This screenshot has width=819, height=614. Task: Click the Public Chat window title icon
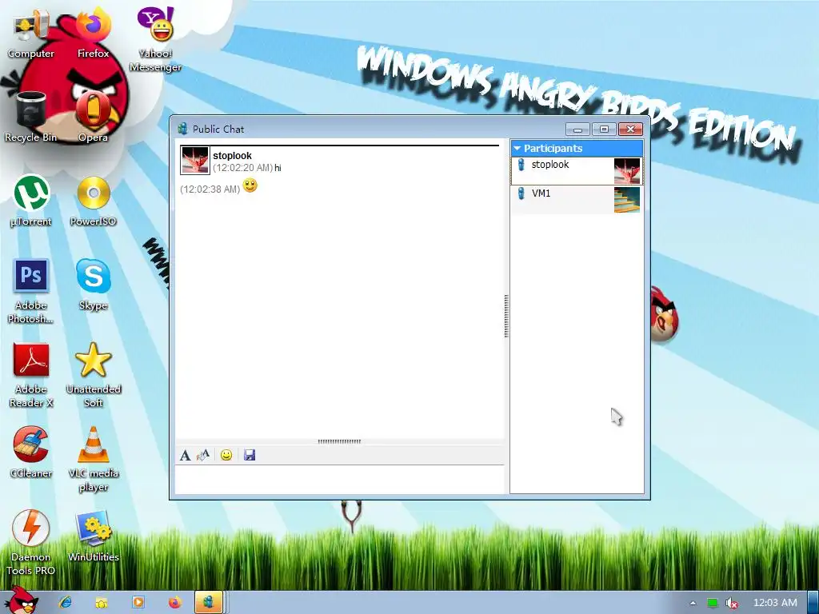[182, 129]
